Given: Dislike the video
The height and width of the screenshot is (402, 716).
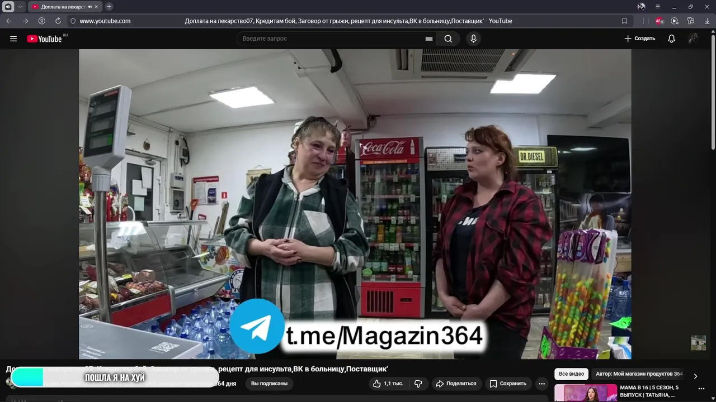Looking at the screenshot, I should [x=418, y=384].
